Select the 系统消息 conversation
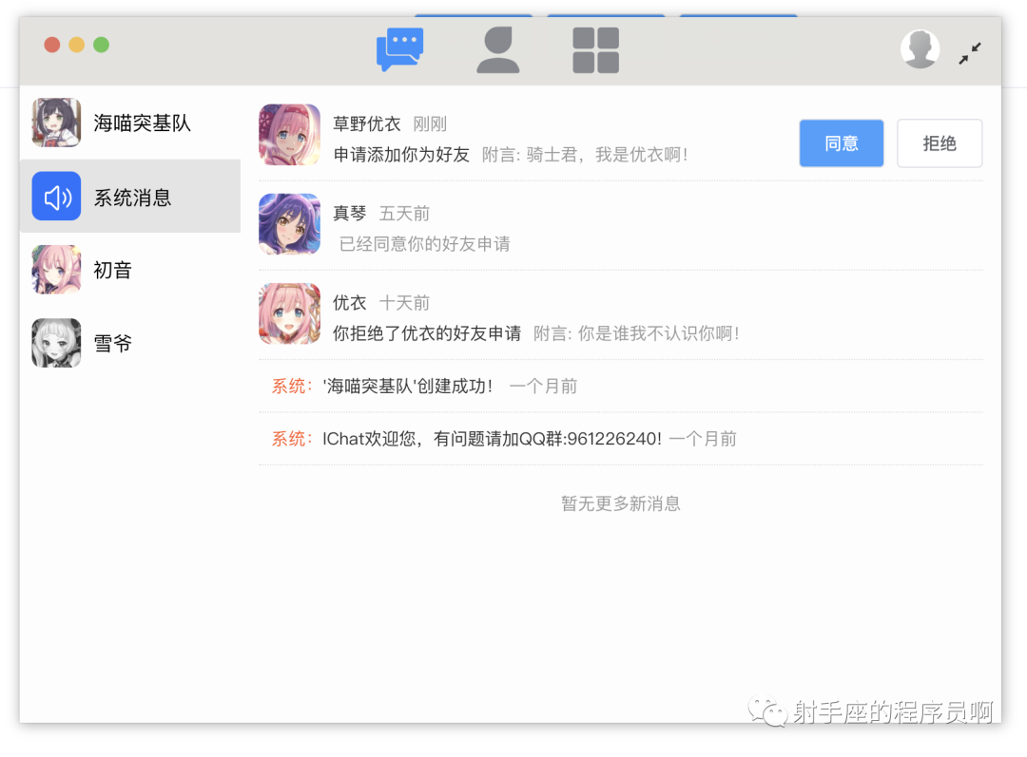 click(x=130, y=197)
